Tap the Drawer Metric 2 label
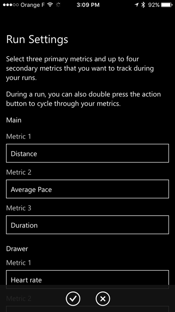Screen dimensions: 175x312 click(19, 299)
